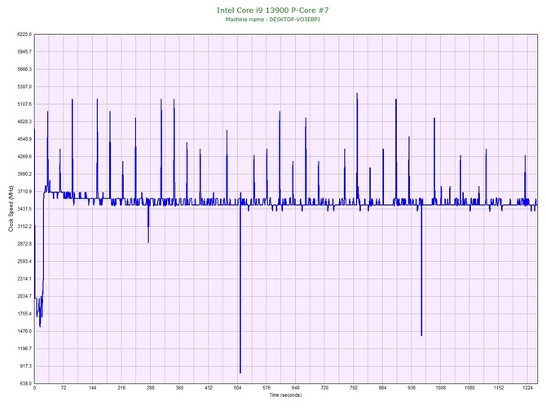The height and width of the screenshot is (409, 546).
Task: Click the 720 time-axis tick label
Action: point(324,388)
